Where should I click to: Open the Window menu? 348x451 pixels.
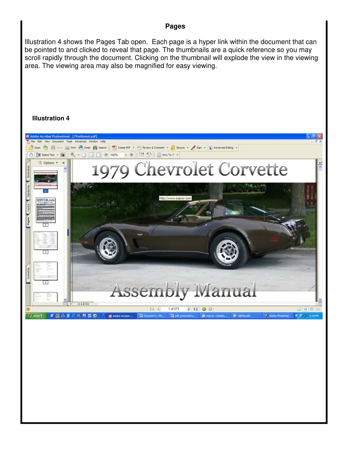pos(93,142)
